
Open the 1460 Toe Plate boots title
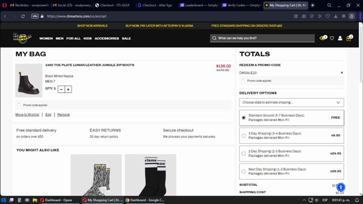(90, 65)
